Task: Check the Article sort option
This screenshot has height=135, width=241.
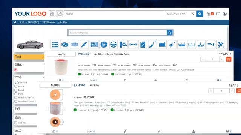Action: tap(16, 86)
